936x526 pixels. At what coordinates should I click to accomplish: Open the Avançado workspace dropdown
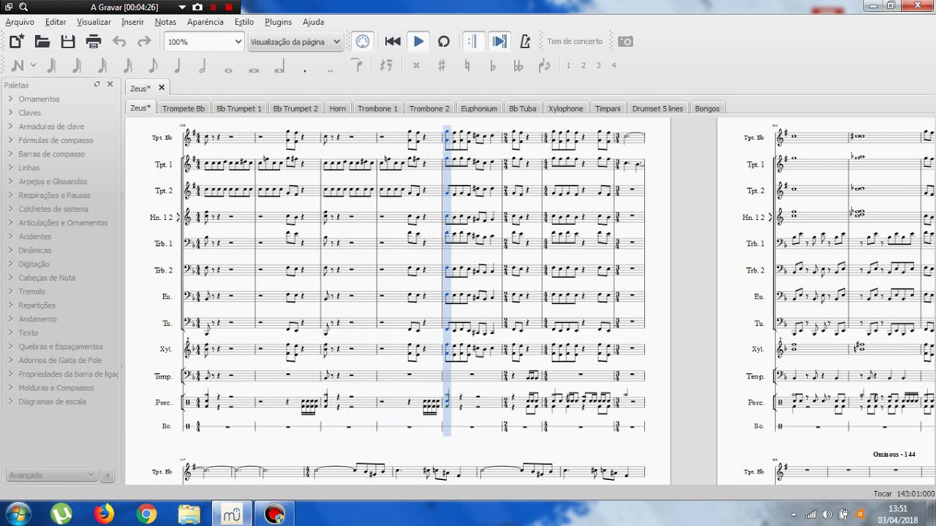coord(51,475)
